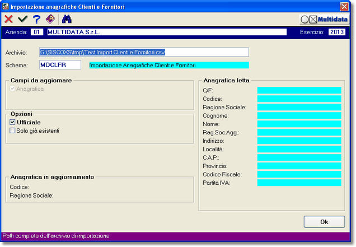The height and width of the screenshot is (247, 356).
Task: Click the Schema label
Action: [x=16, y=65]
